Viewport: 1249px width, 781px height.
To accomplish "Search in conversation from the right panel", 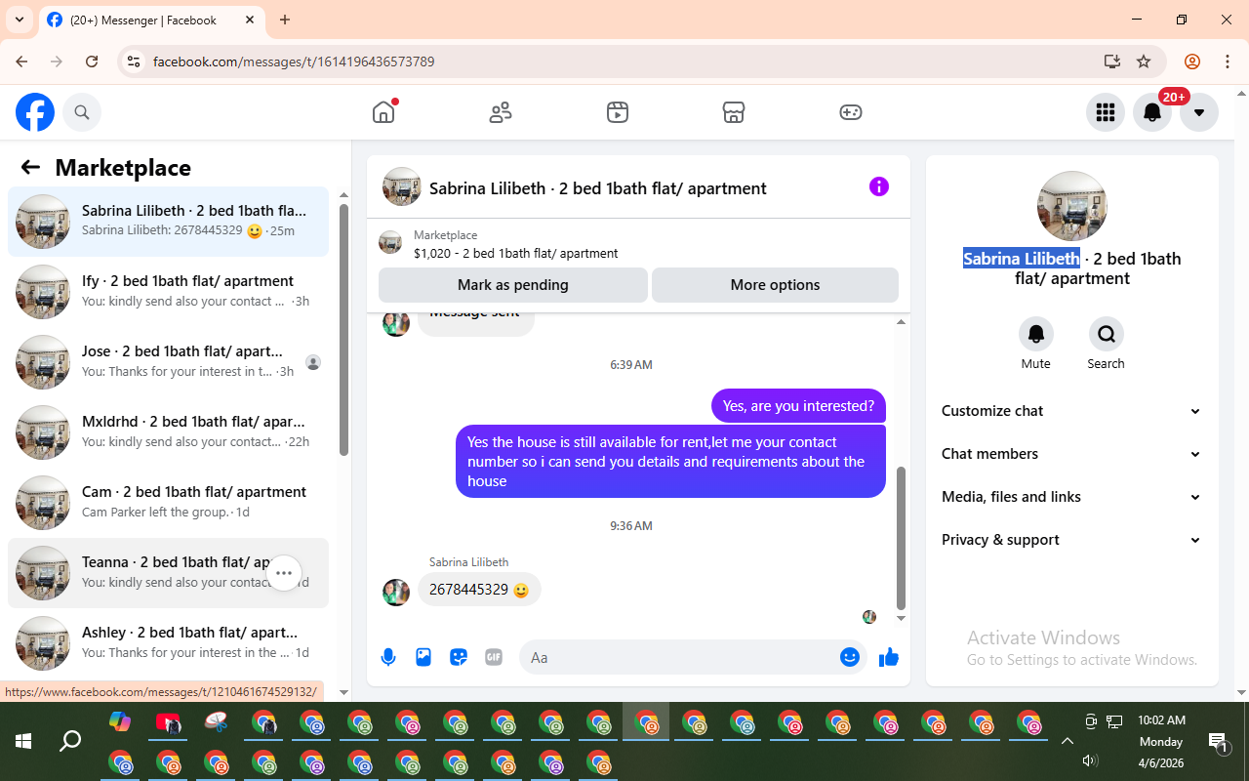I will click(x=1107, y=335).
